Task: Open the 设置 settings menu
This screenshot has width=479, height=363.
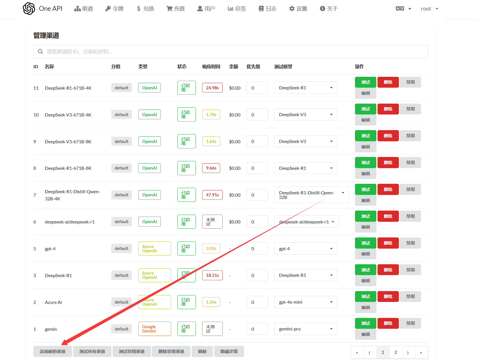Action: point(298,9)
